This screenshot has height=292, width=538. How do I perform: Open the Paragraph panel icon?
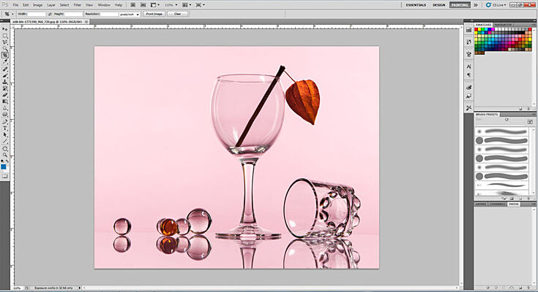468,74
